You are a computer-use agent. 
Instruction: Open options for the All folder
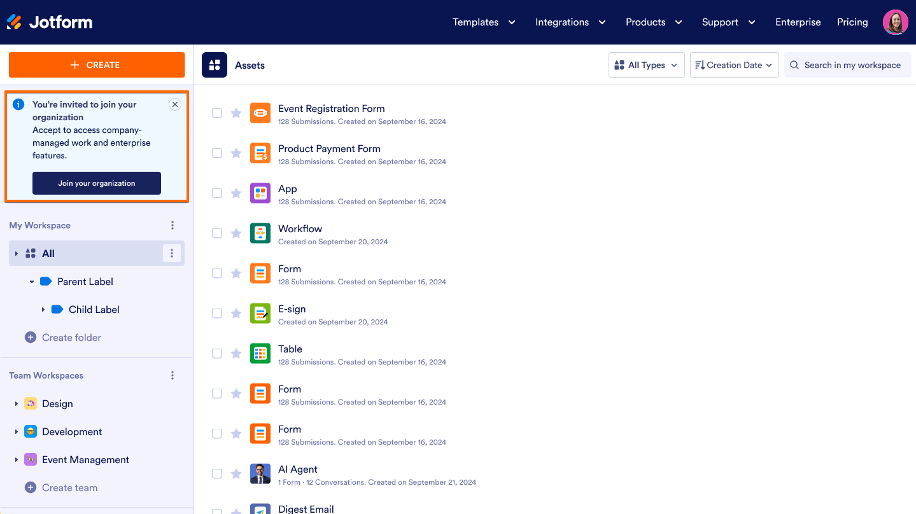click(171, 253)
